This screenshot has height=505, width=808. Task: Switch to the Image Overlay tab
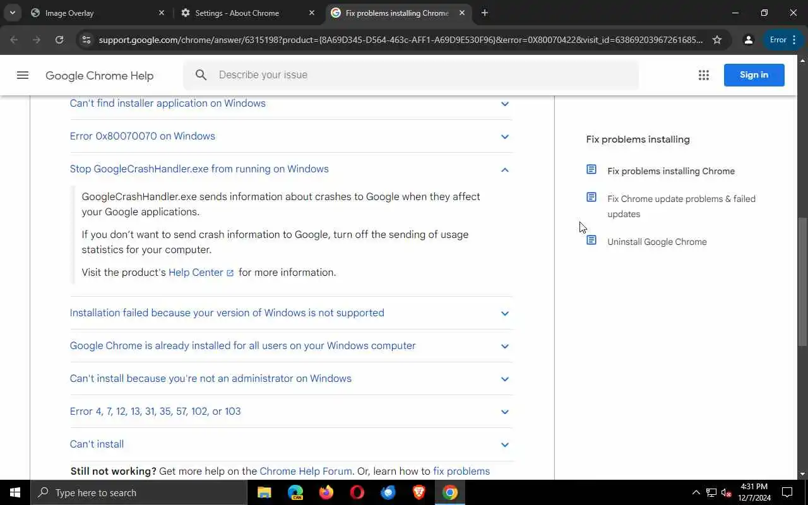[97, 13]
